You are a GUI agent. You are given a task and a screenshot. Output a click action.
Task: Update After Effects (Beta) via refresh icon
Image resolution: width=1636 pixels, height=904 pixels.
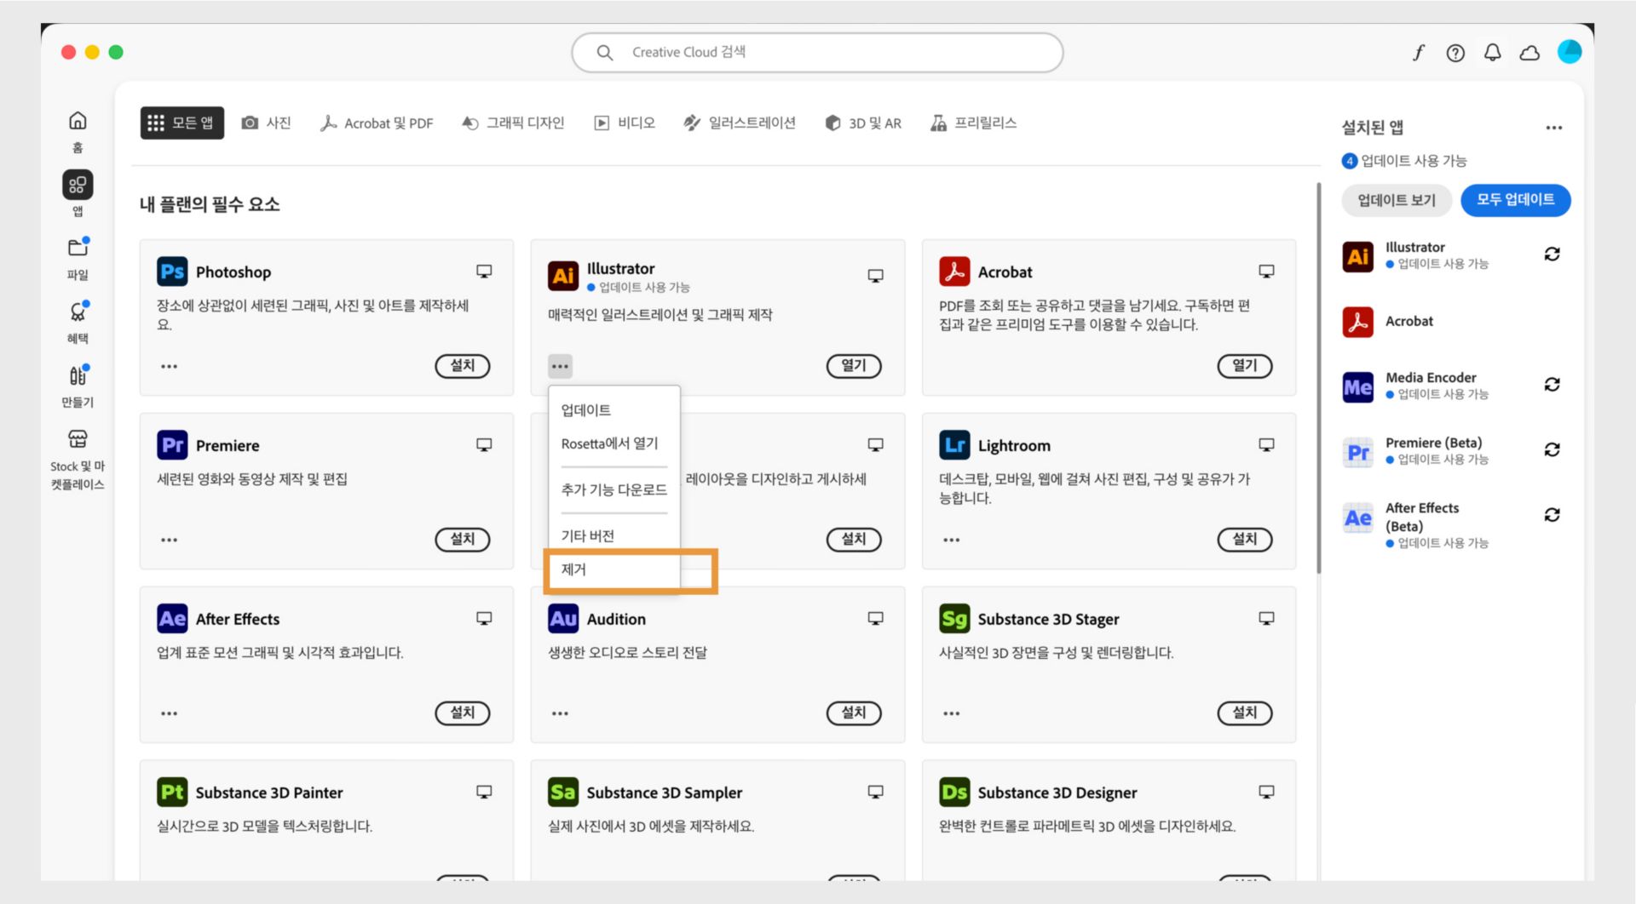click(x=1552, y=515)
